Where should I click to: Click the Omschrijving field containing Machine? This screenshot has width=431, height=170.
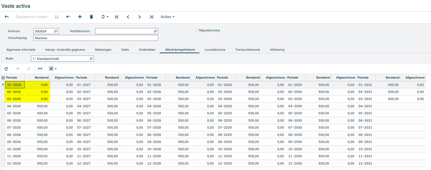click(x=96, y=38)
